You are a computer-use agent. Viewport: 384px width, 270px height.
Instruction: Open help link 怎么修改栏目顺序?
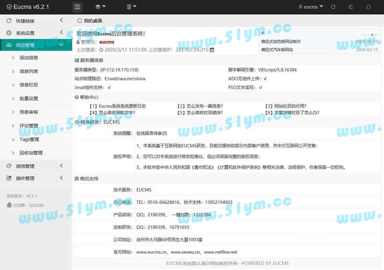point(205,113)
